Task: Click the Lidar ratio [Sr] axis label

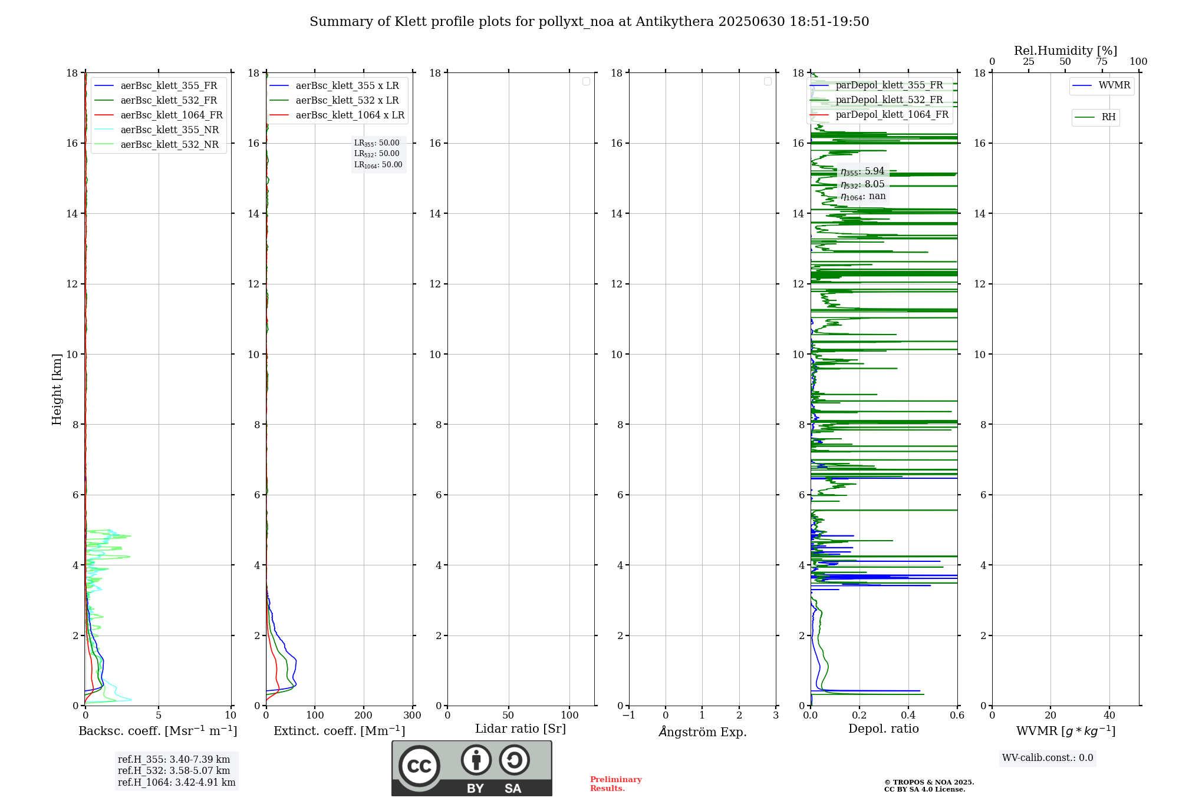Action: click(x=521, y=729)
